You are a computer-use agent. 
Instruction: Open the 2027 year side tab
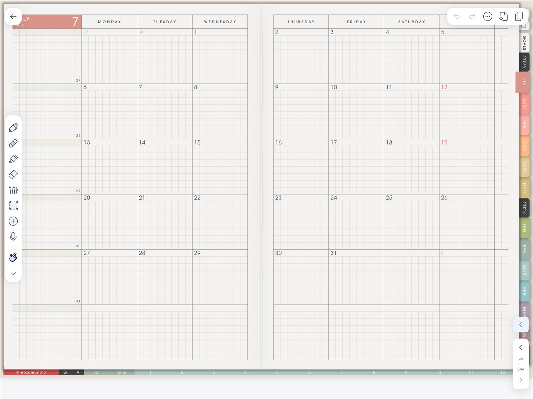524,208
